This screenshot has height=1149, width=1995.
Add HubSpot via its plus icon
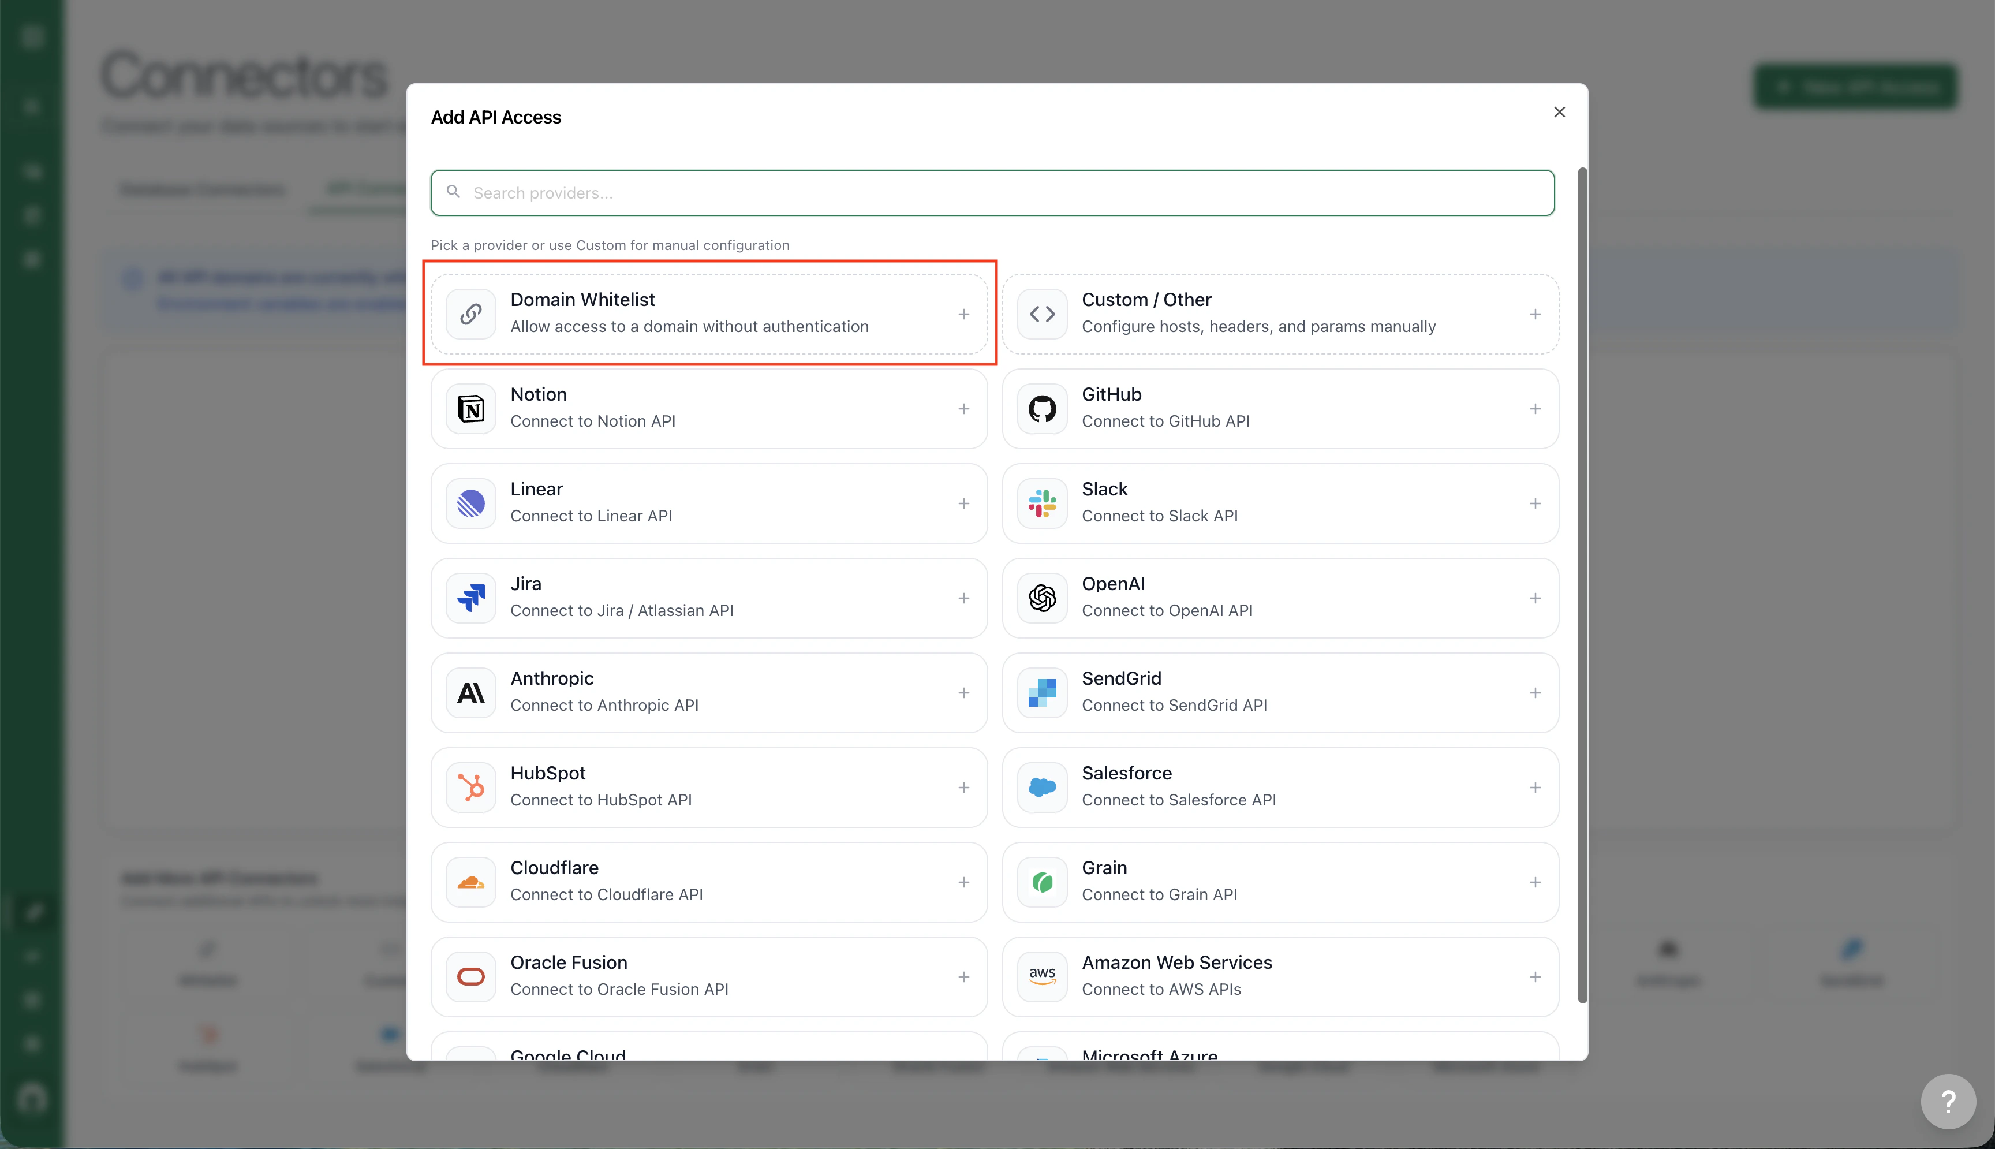pyautogui.click(x=964, y=788)
